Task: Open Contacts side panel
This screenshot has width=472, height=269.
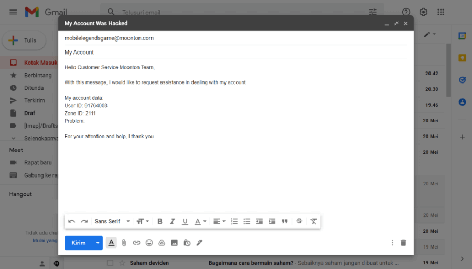Action: (x=463, y=102)
